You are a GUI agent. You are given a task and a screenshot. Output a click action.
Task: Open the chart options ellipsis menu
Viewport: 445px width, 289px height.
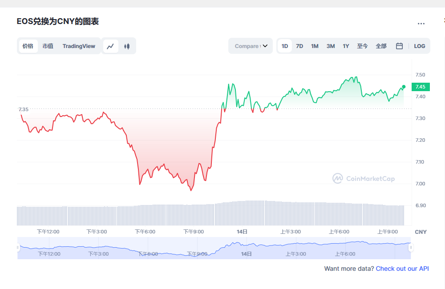point(421,24)
